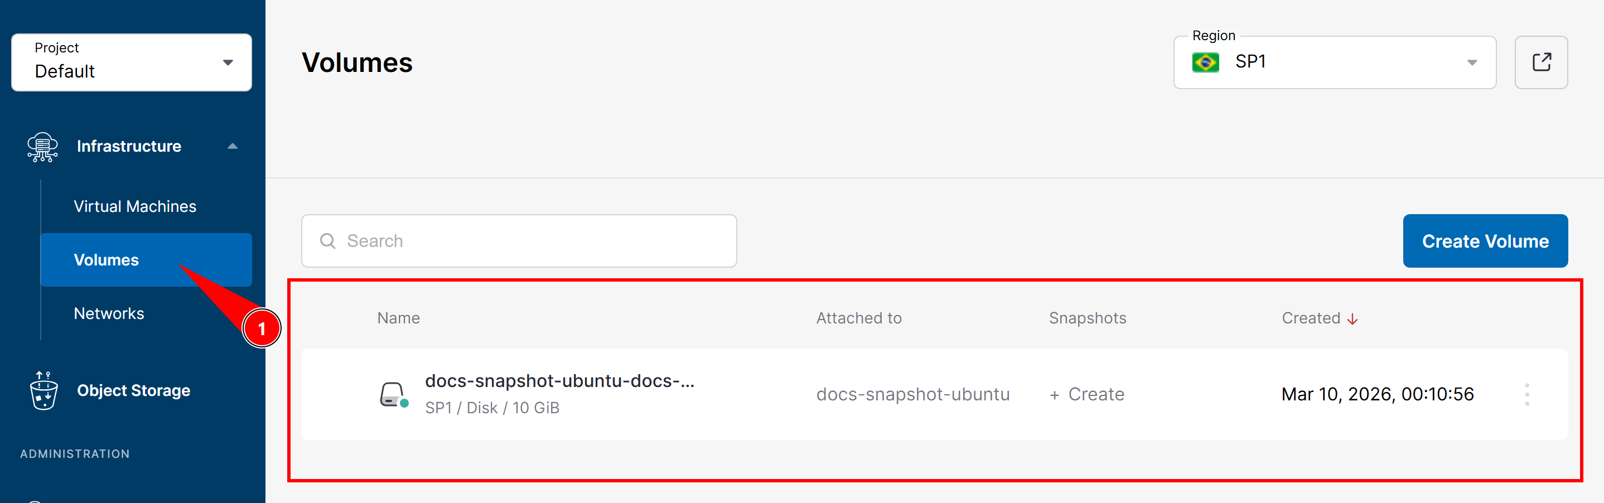1604x503 pixels.
Task: Open the three-dot menu for the volume row
Action: point(1527,395)
